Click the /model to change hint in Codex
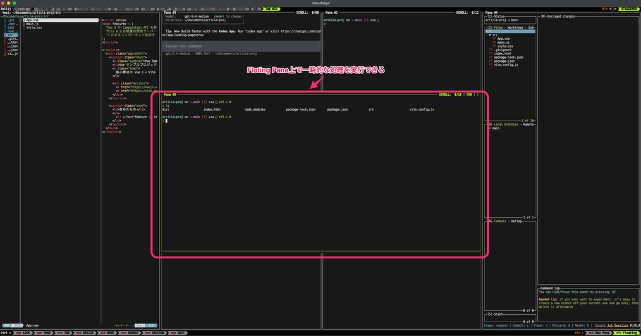This screenshot has width=641, height=336. point(227,16)
